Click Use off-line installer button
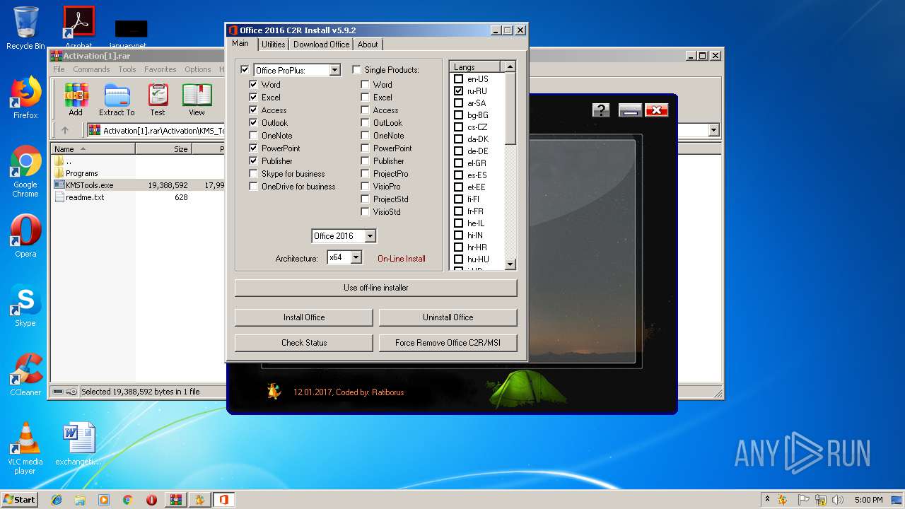This screenshot has width=905, height=509. 376,288
